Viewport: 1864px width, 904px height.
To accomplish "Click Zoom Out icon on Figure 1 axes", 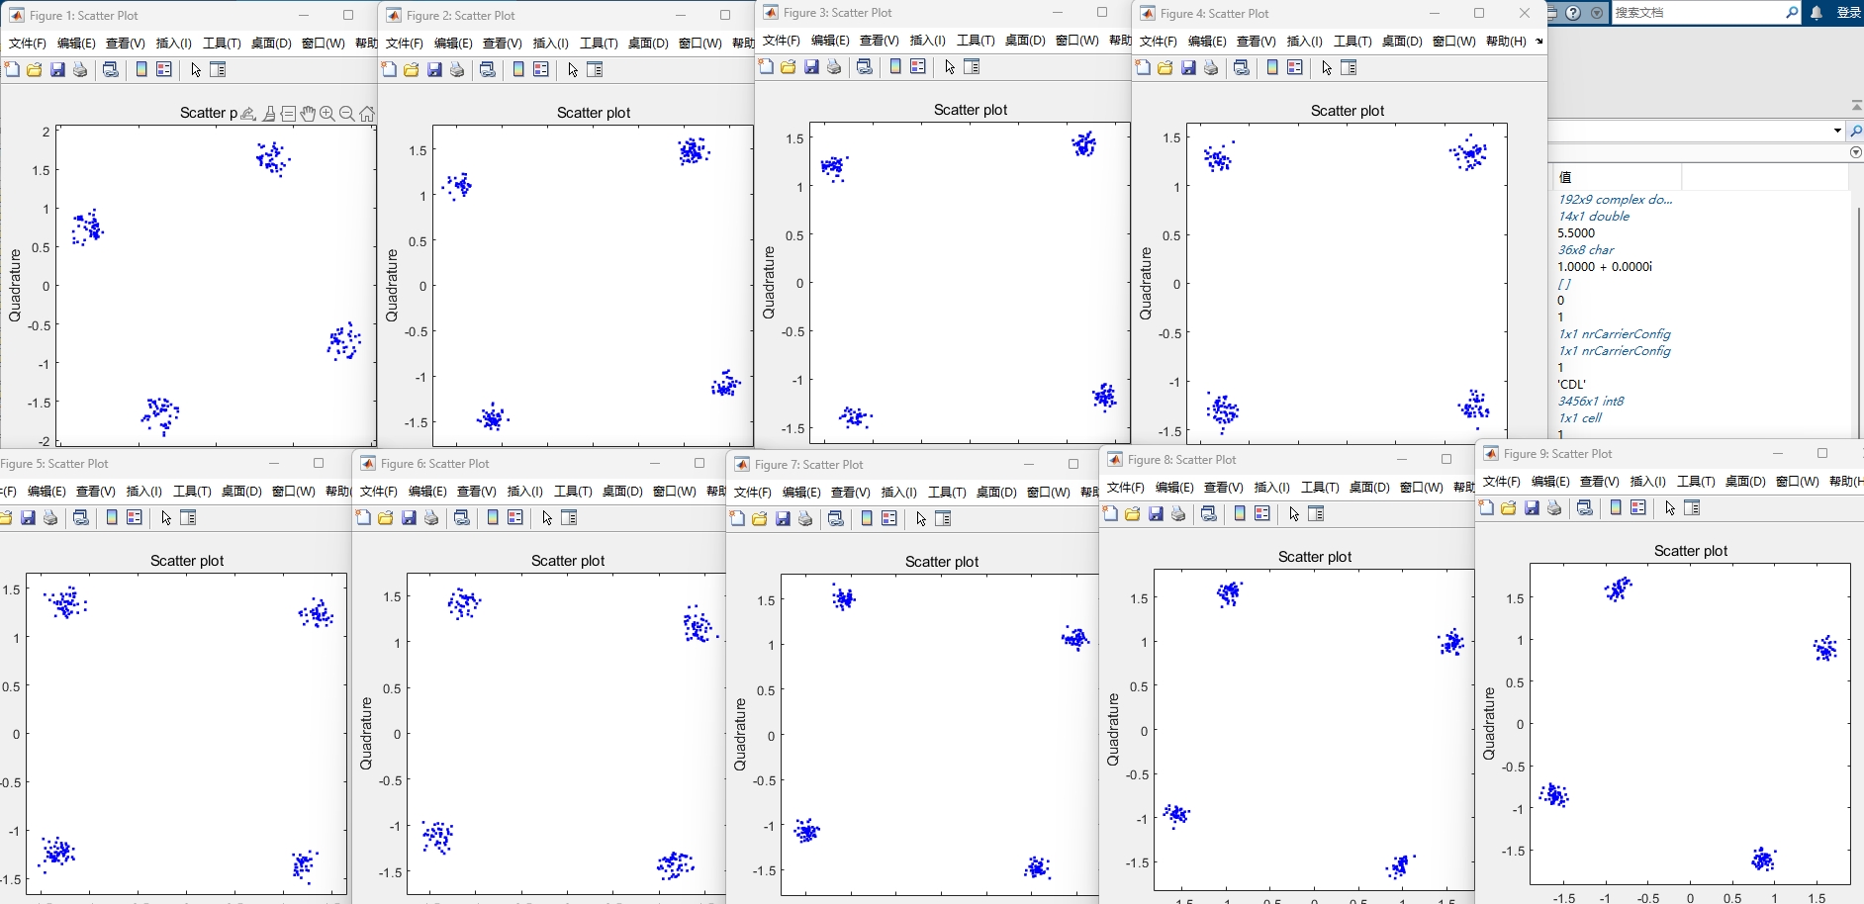I will 346,114.
